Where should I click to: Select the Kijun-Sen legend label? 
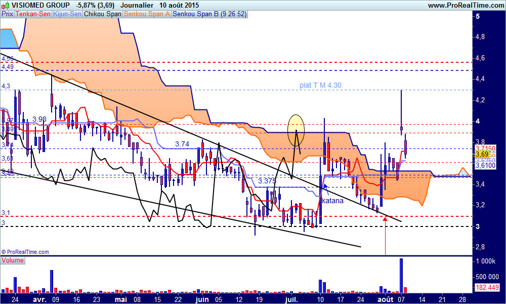pyautogui.click(x=67, y=14)
